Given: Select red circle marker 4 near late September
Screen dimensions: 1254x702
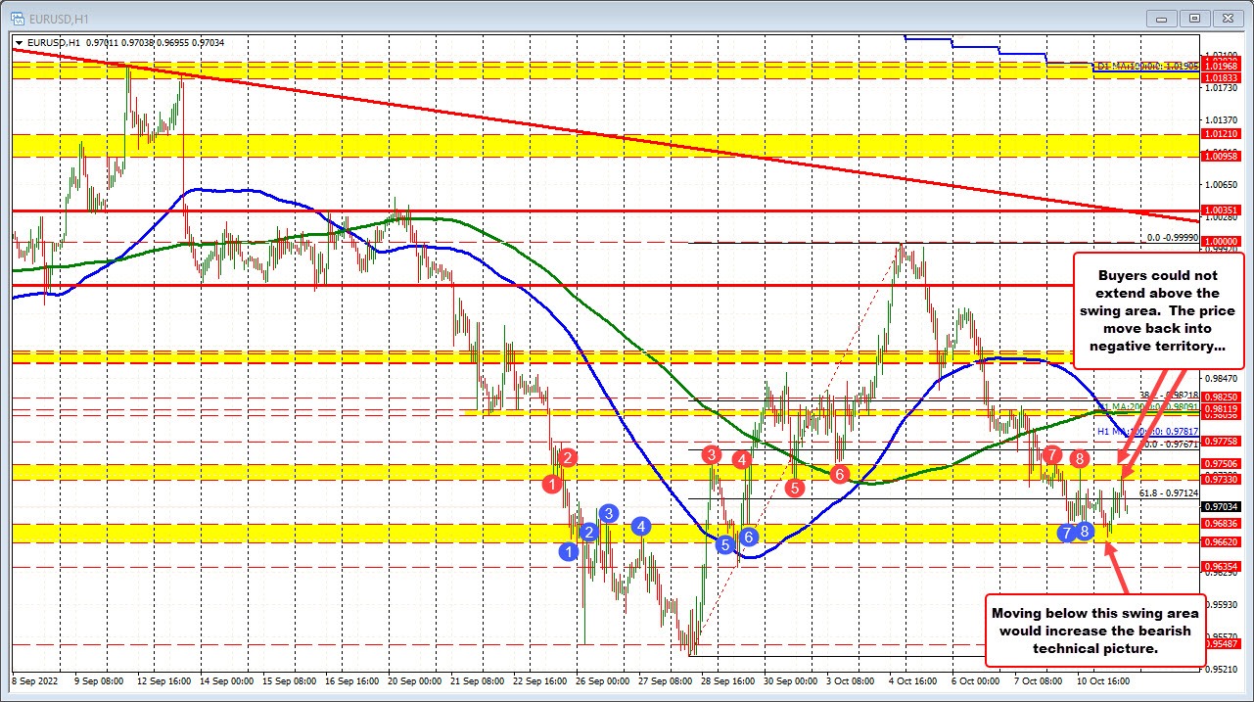Looking at the screenshot, I should pyautogui.click(x=741, y=458).
